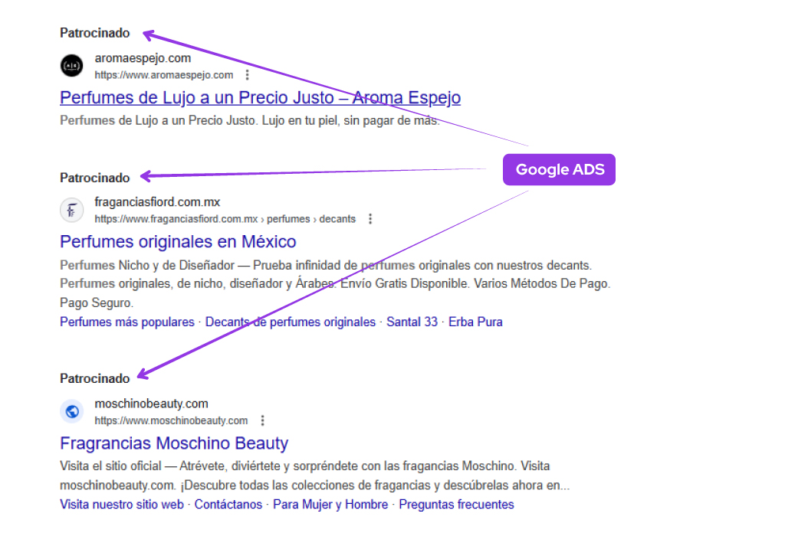
Task: Click "Visita nuestro sitio web" sitelink
Action: 122,505
